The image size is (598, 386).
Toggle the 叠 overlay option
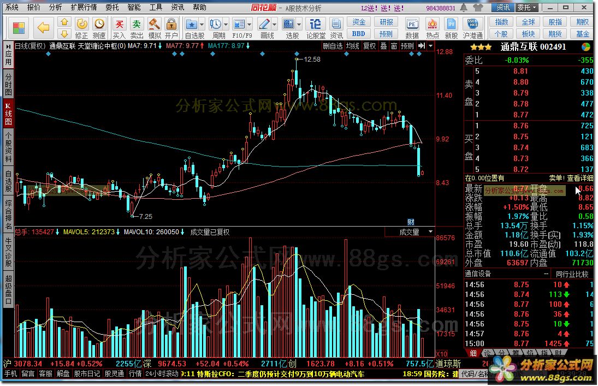pyautogui.click(x=384, y=46)
